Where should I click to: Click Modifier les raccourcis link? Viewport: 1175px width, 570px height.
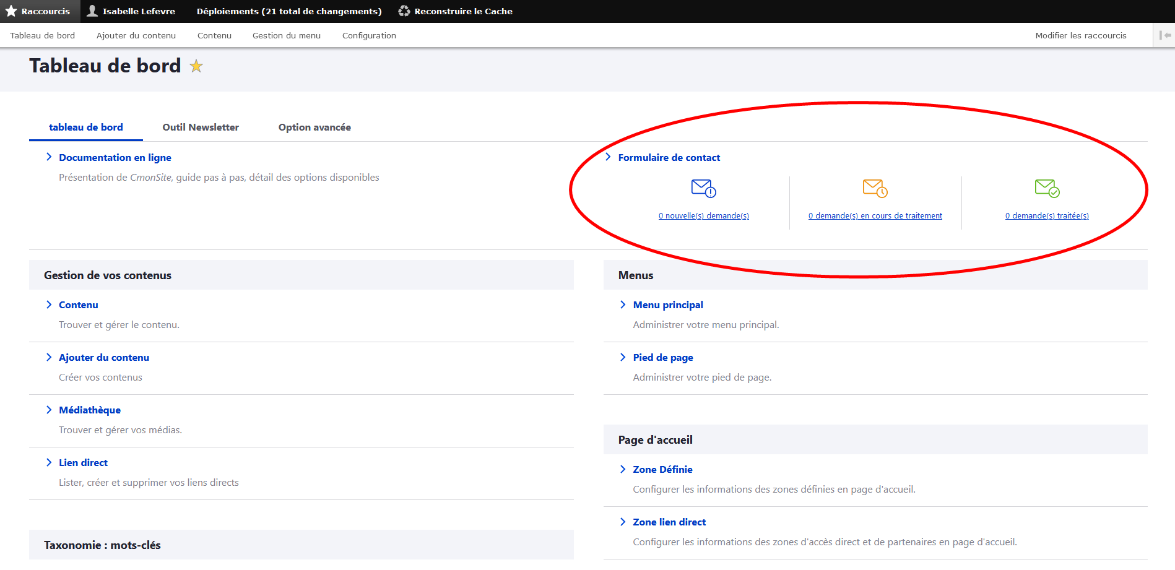click(x=1080, y=36)
